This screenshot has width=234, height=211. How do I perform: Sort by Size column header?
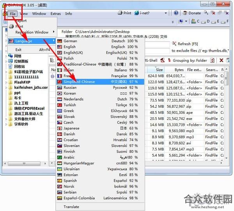(156, 70)
